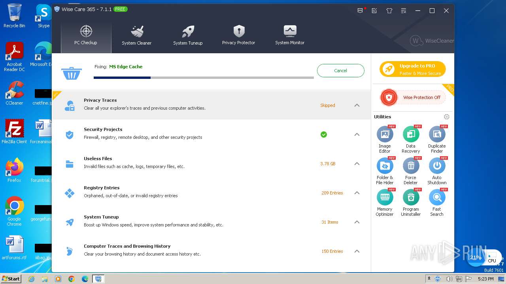Viewport: 506px width, 284px height.
Task: Open the Utilities settings gear
Action: pos(447,117)
